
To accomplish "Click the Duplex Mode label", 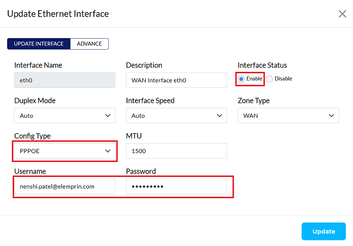I will (35, 101).
